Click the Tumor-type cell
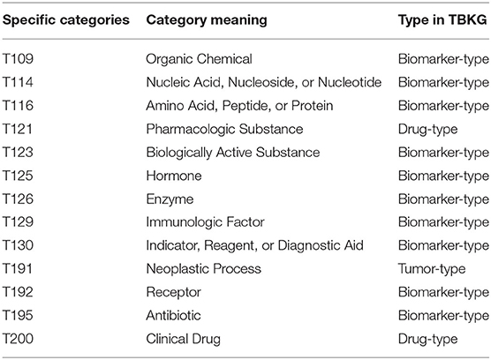This screenshot has width=491, height=360. coord(432,269)
